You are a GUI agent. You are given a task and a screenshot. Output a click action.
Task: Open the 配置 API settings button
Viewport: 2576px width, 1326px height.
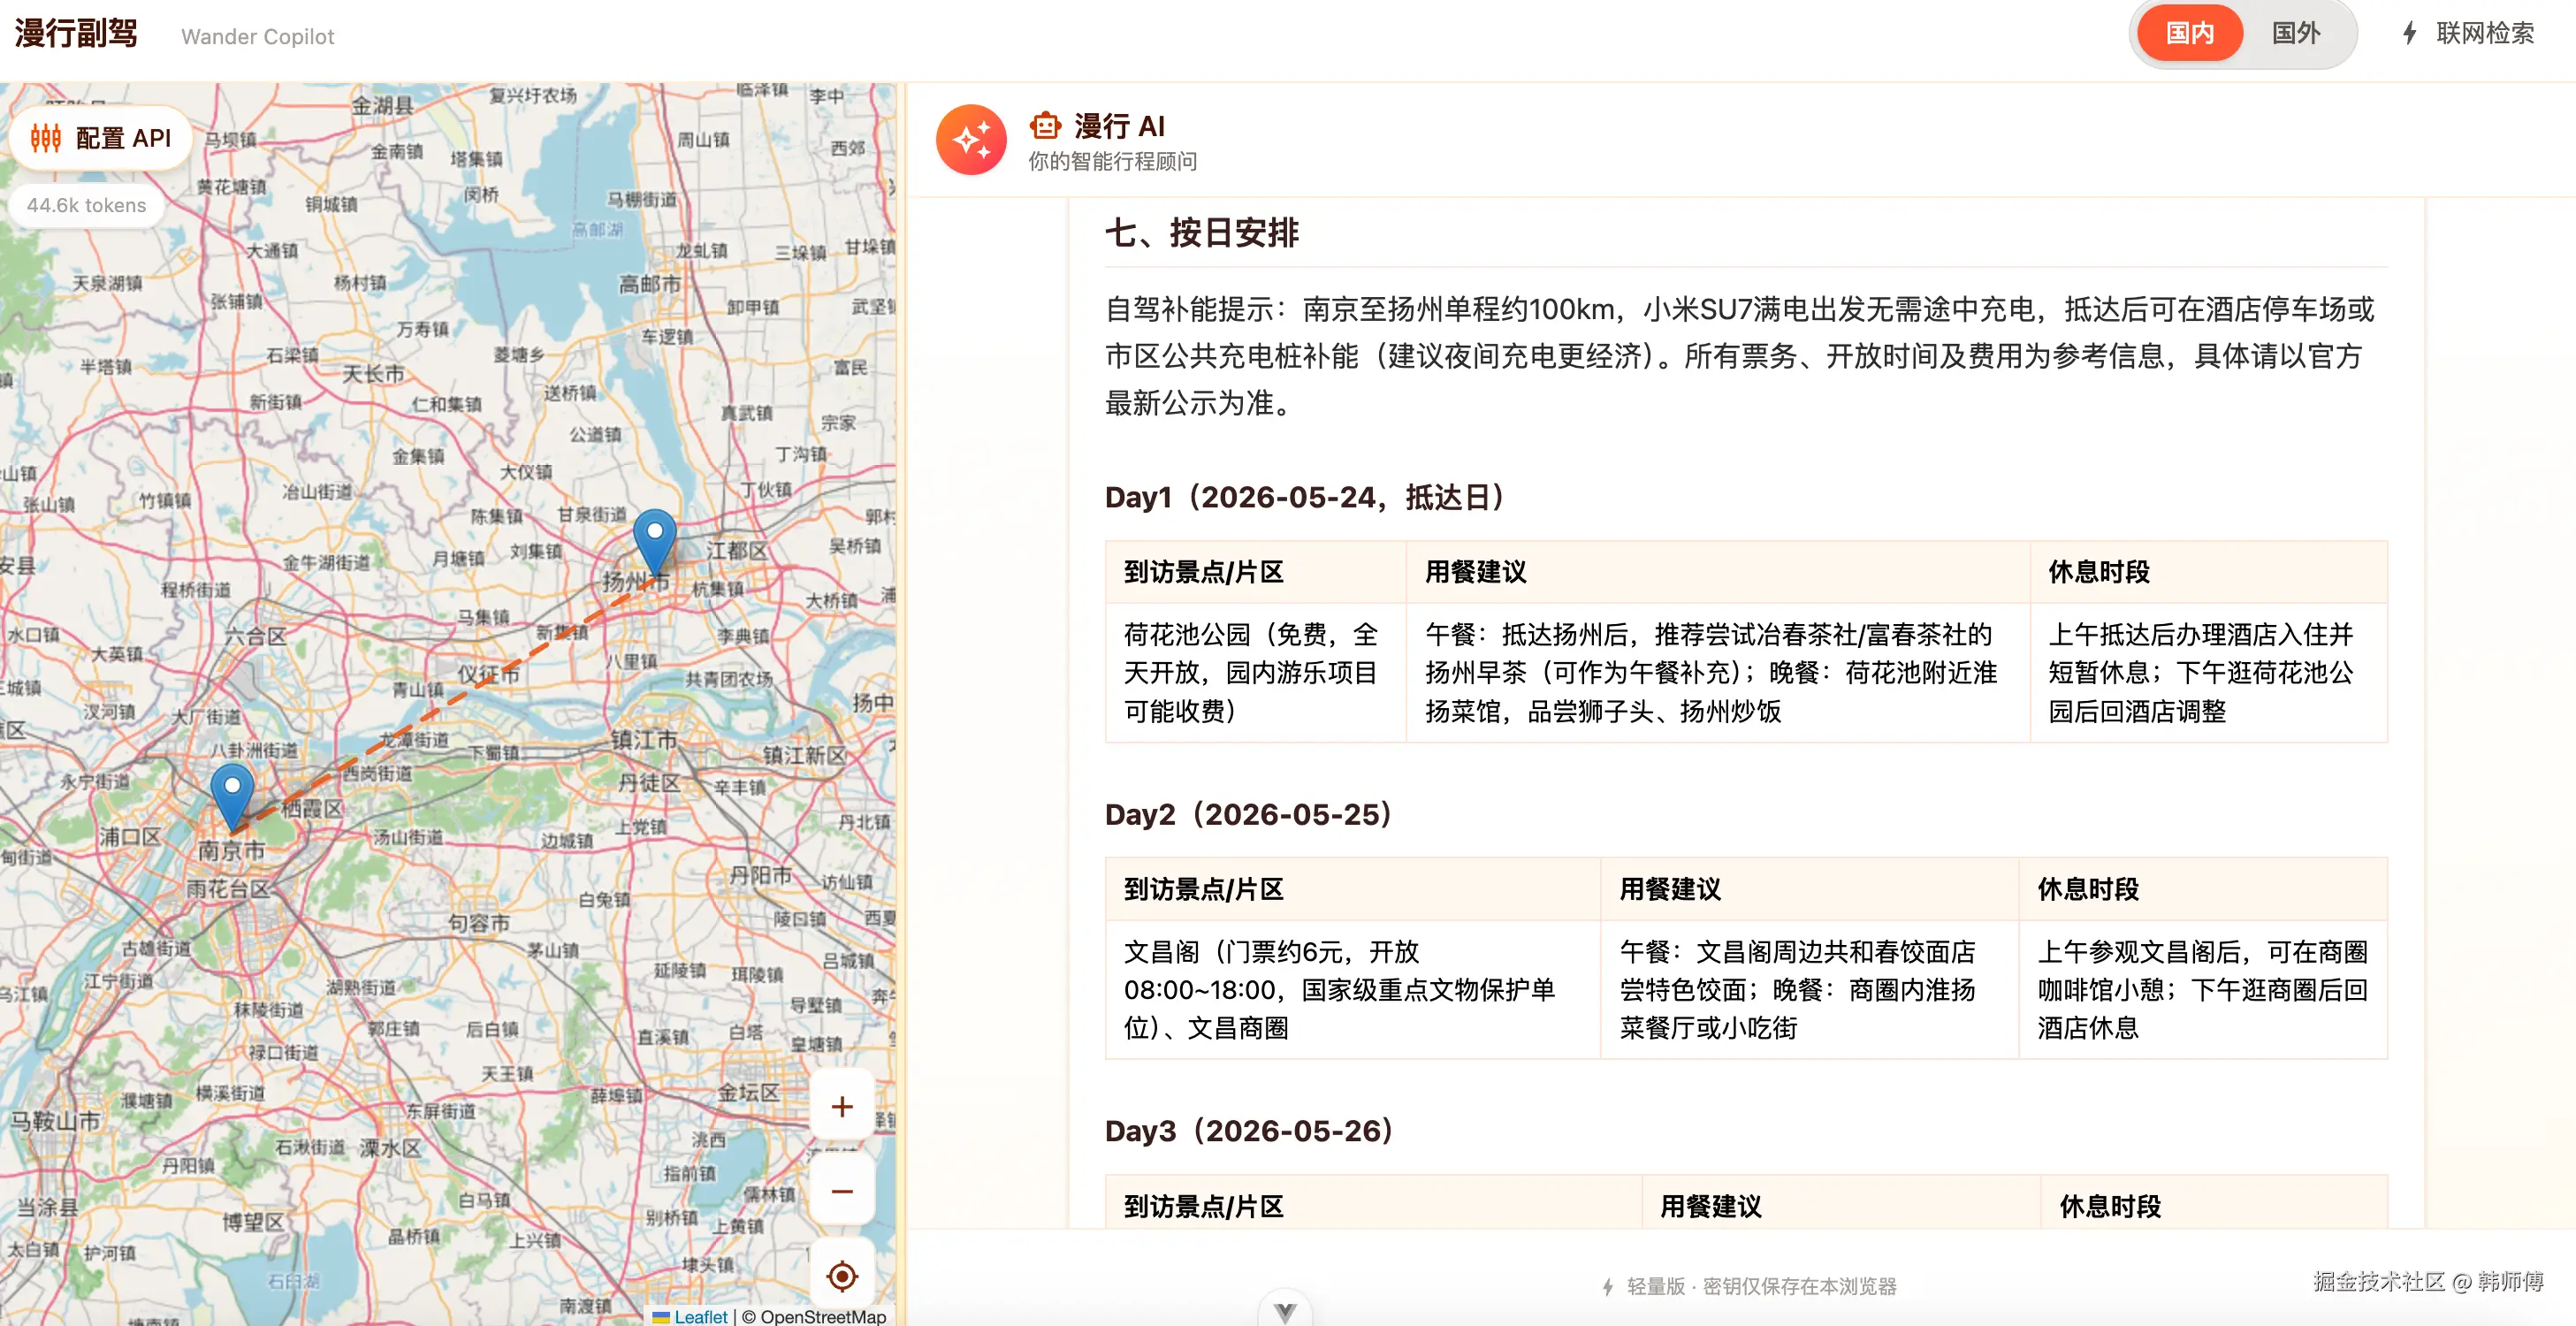[100, 138]
